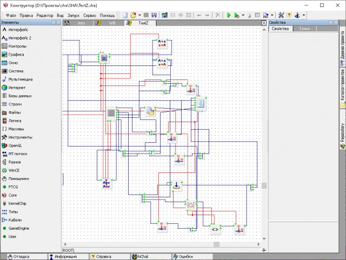Run the project with green play button
The height and width of the screenshot is (260, 346).
tap(229, 15)
